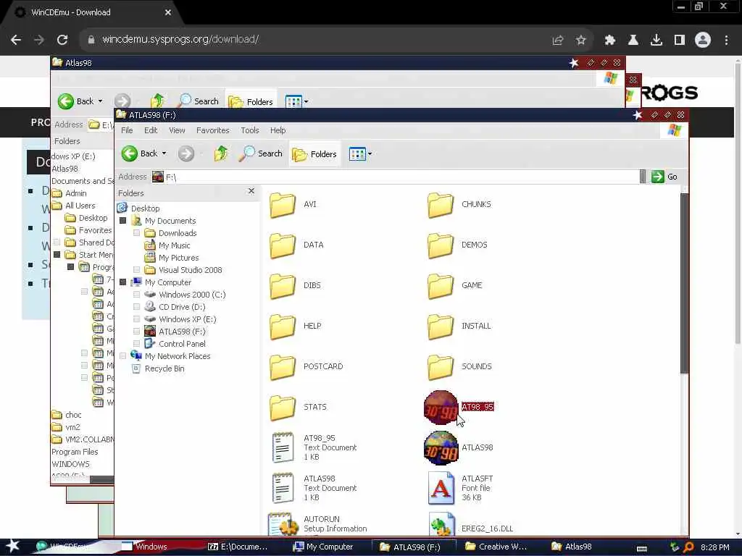Select Control Panel in folder tree

point(182,344)
